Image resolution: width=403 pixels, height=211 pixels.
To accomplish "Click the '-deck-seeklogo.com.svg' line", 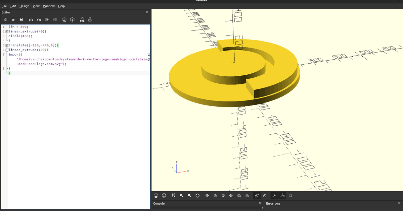I will (x=41, y=63).
